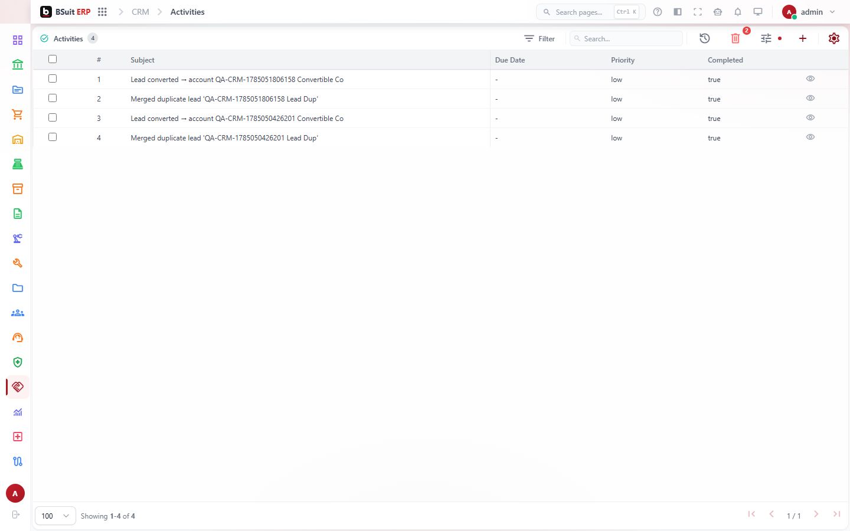Click the Activities breadcrumb
Viewport: 850px width, 531px height.
[x=187, y=12]
